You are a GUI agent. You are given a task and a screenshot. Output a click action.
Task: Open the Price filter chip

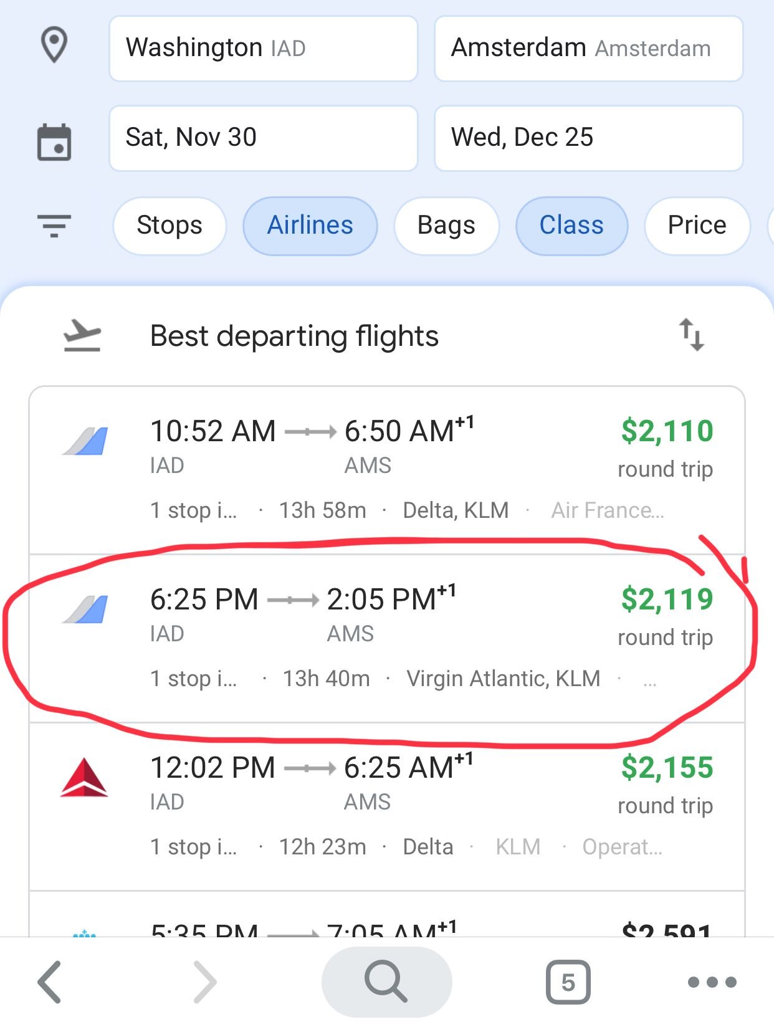[697, 226]
